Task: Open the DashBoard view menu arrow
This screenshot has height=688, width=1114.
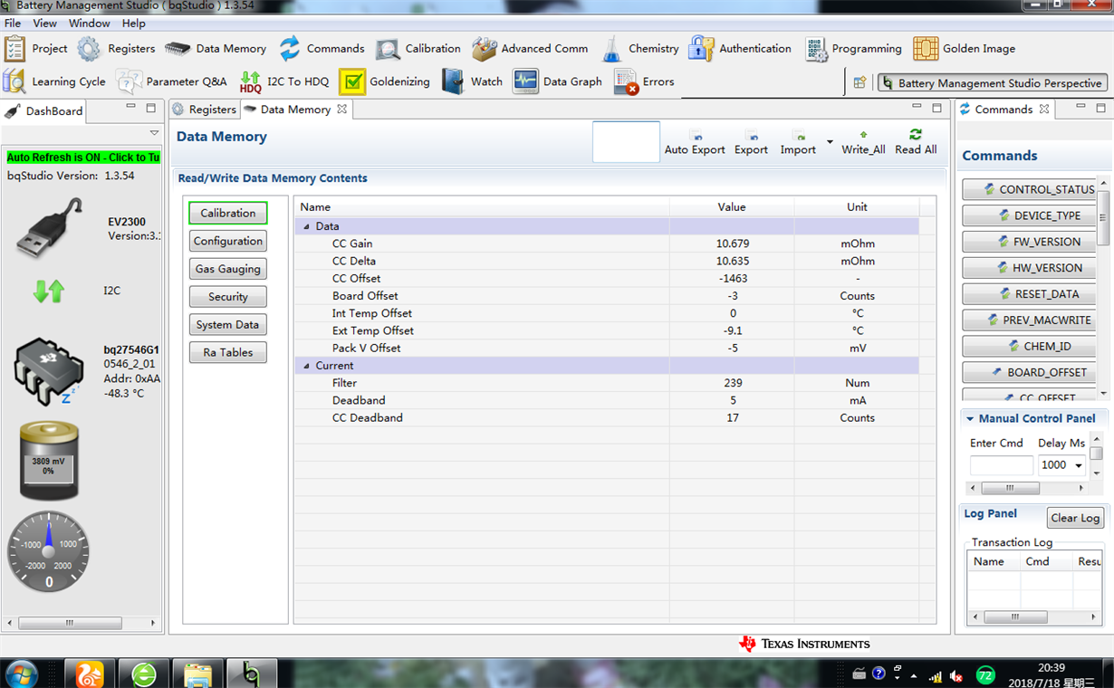Action: click(x=154, y=133)
